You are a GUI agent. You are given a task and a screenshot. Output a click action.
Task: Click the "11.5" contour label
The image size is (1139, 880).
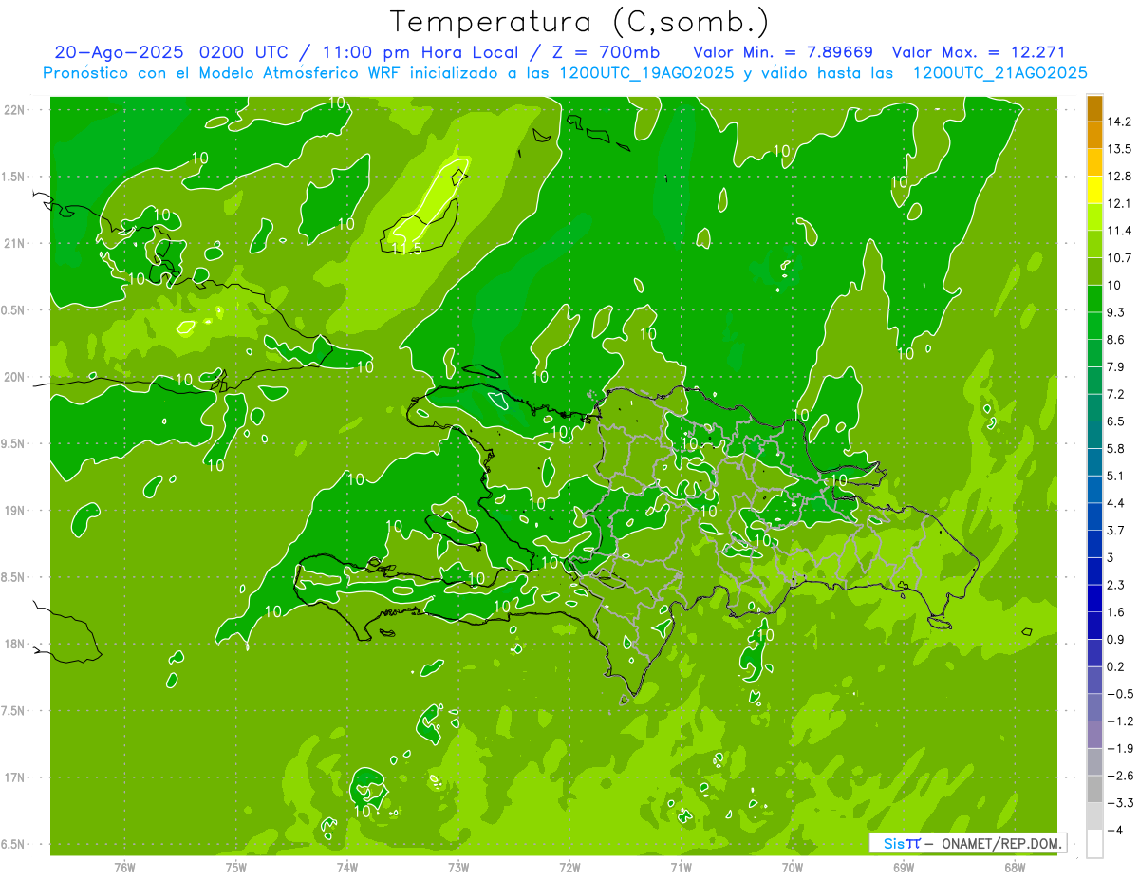click(x=406, y=249)
